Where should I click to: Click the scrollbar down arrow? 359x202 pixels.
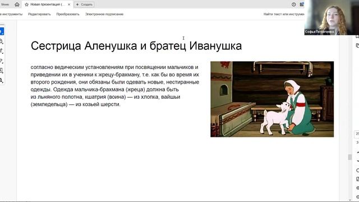click(x=349, y=200)
